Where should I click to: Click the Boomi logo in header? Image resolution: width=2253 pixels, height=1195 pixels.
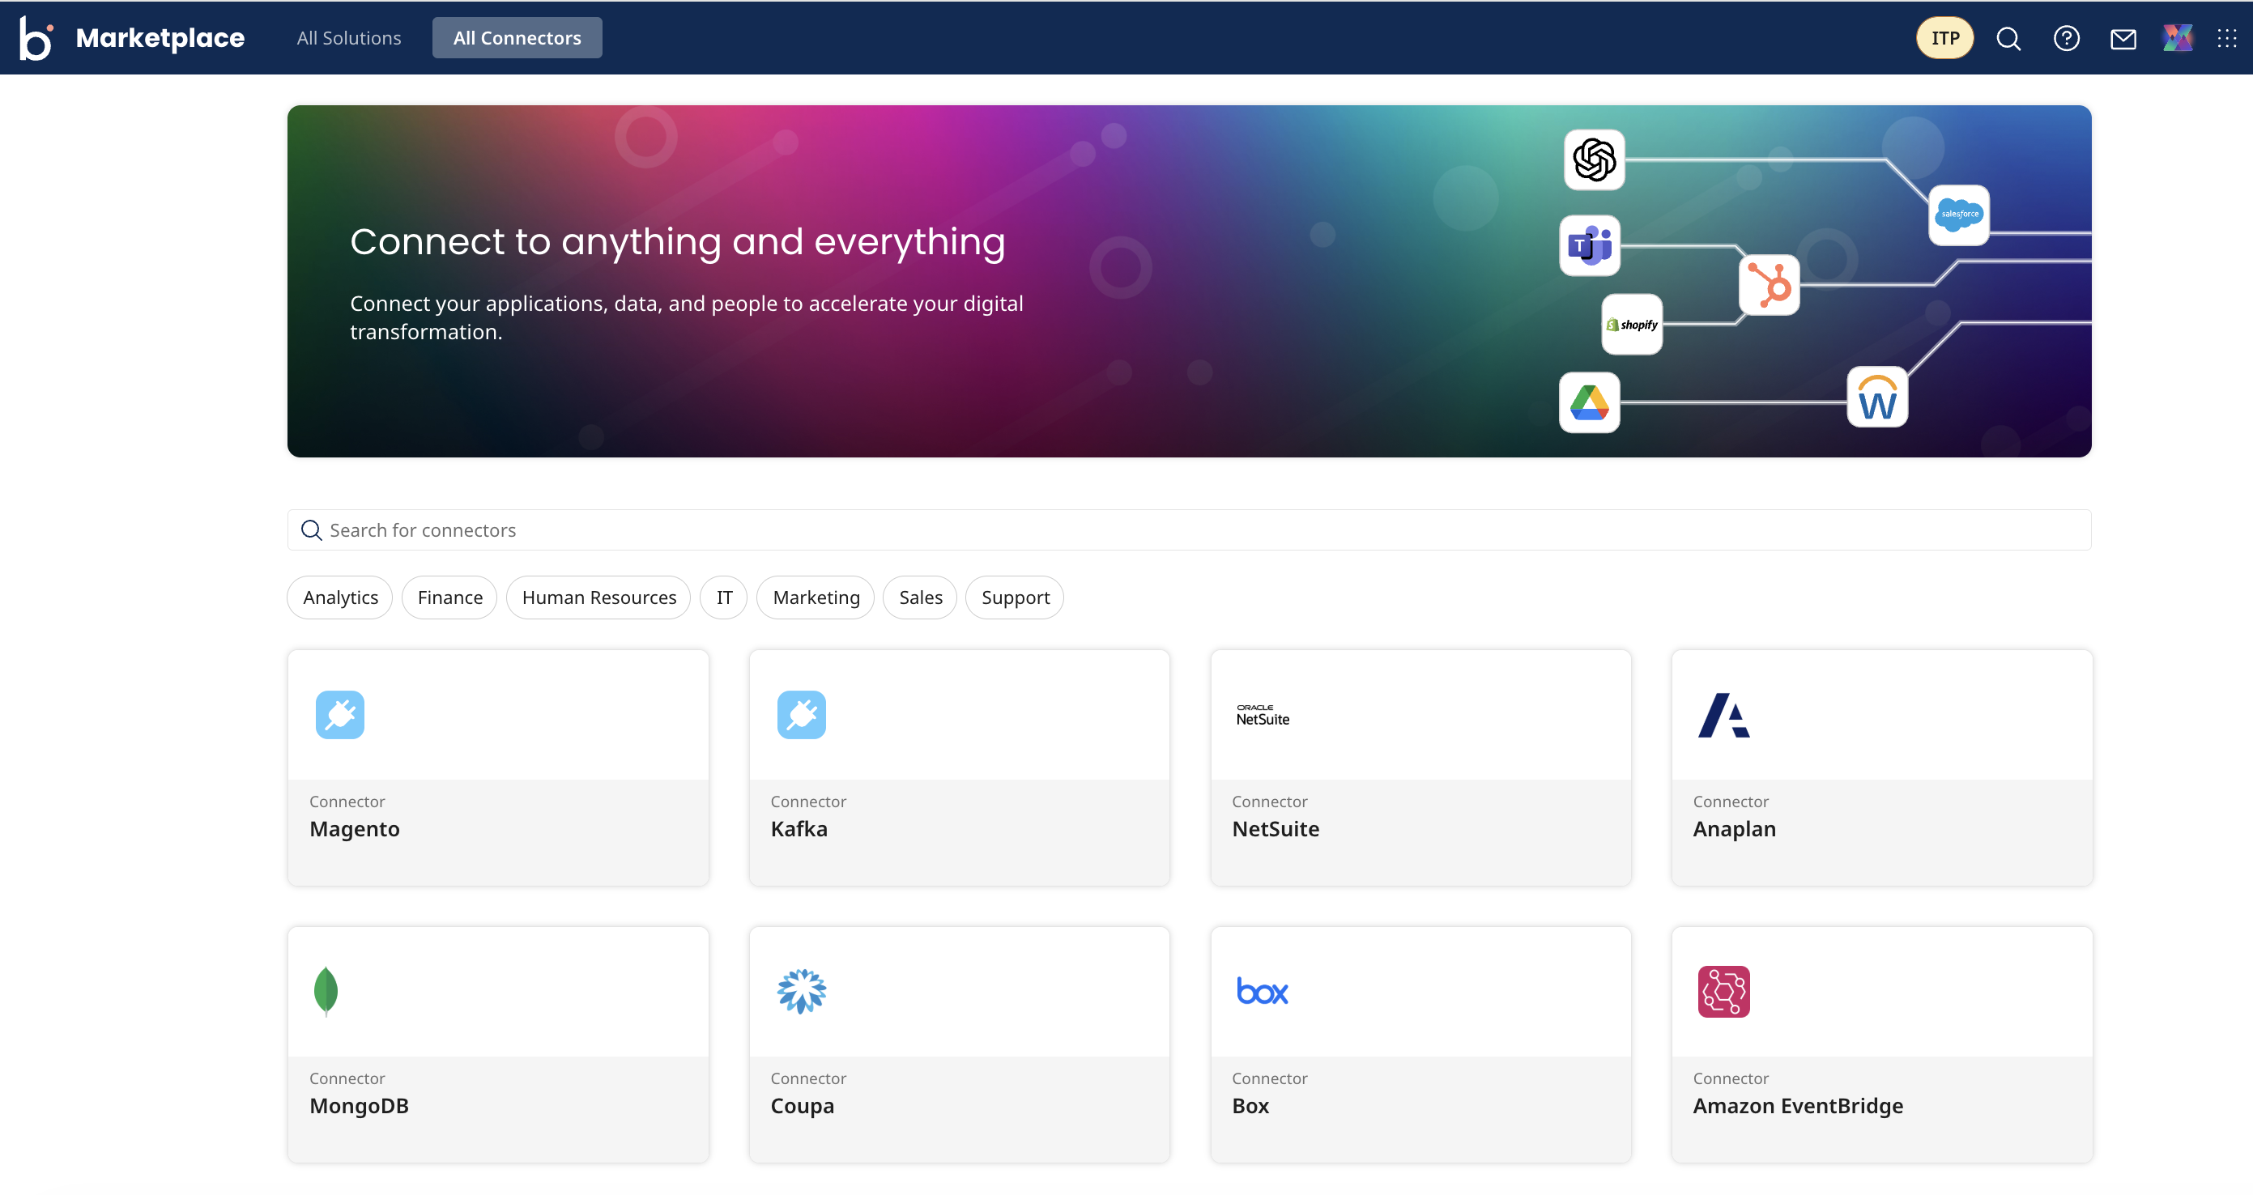[36, 39]
